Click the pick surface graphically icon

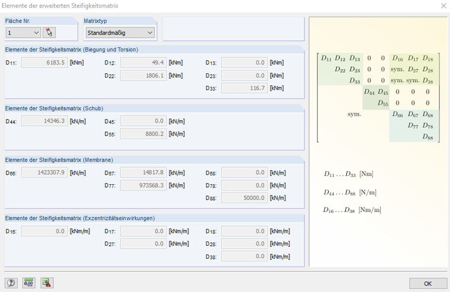(49, 33)
